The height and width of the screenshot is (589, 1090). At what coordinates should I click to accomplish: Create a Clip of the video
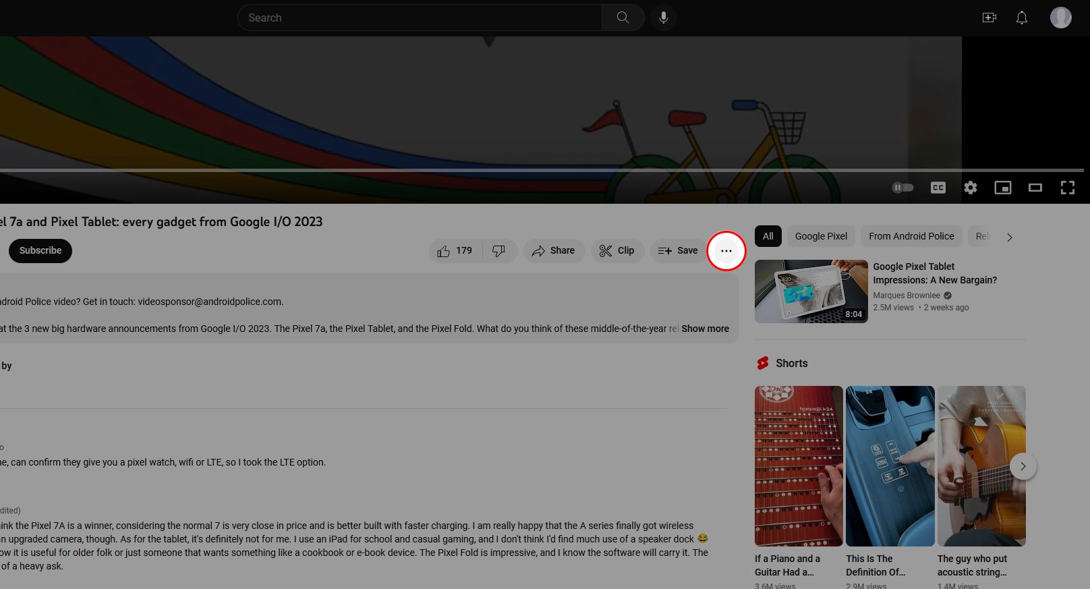tap(617, 251)
